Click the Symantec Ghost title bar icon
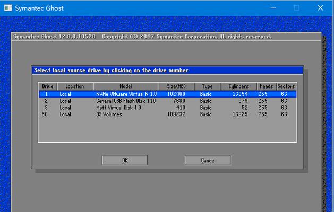The height and width of the screenshot is (212, 334). [x=8, y=8]
